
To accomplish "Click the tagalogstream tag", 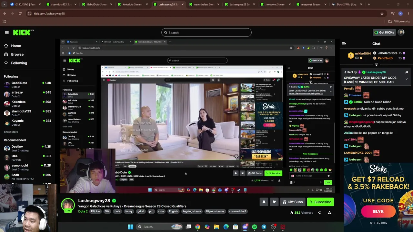I will 192,211.
